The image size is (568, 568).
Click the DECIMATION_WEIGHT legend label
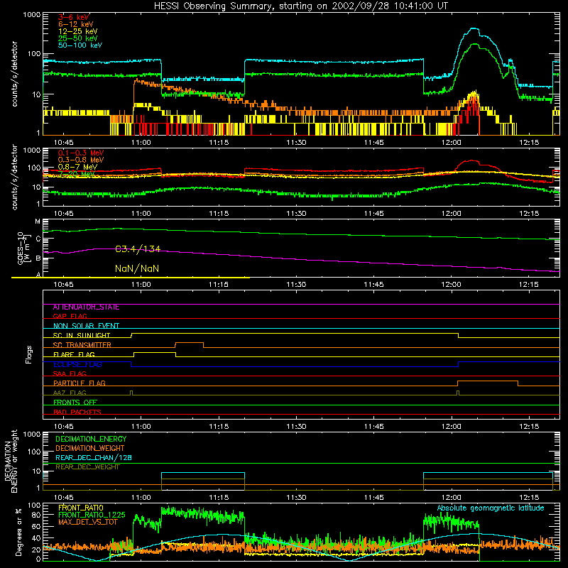(x=90, y=448)
